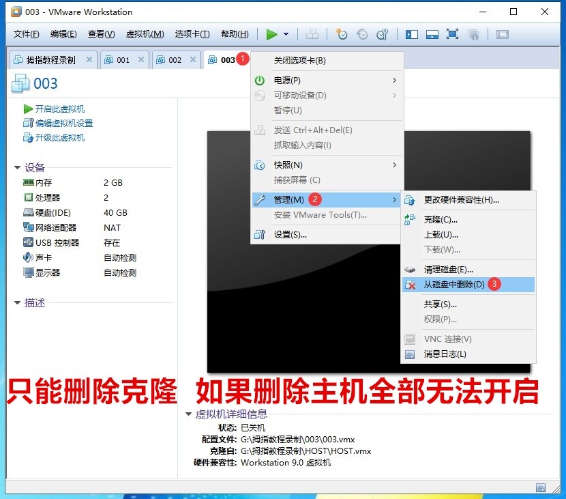Image resolution: width=566 pixels, height=499 pixels.
Task: Select 硬盘(IDE) device in the list
Action: [x=52, y=213]
